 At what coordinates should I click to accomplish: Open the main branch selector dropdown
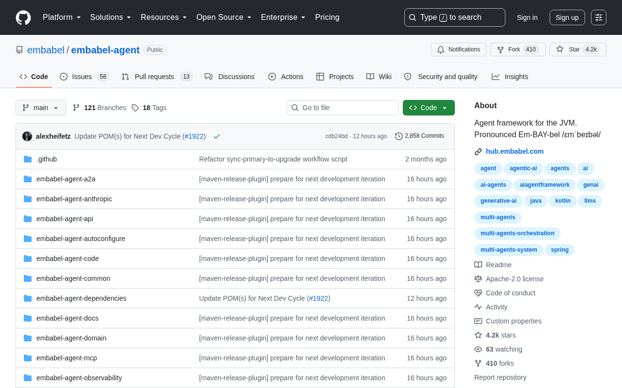(x=41, y=108)
